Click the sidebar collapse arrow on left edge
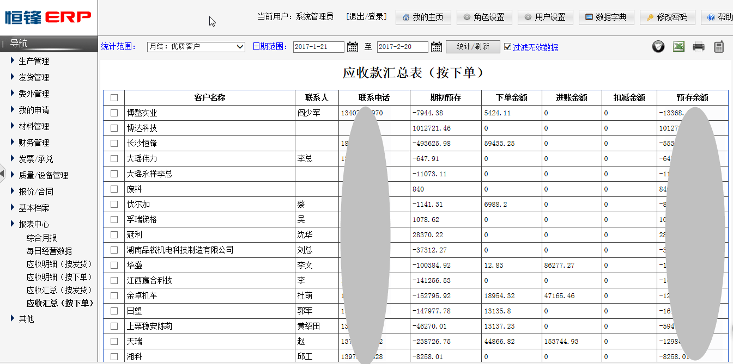The width and height of the screenshot is (733, 364). pos(3,173)
